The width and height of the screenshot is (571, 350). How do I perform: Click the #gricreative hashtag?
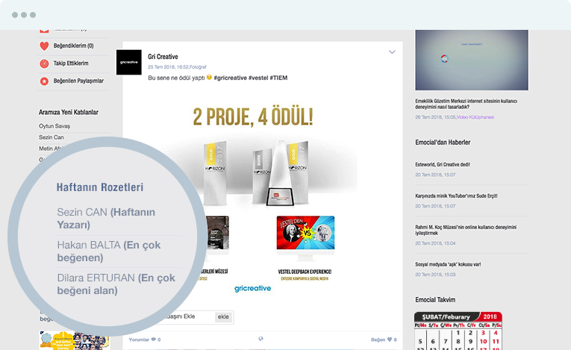click(x=230, y=78)
